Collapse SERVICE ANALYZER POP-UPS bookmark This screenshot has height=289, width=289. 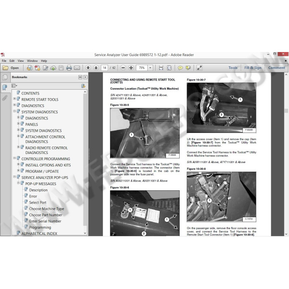pos(14,177)
